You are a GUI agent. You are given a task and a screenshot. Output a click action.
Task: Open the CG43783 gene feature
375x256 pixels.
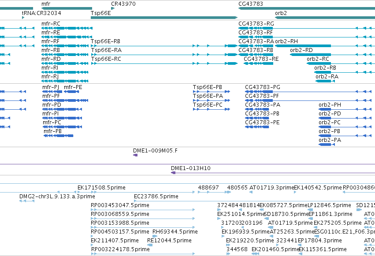click(x=307, y=8)
